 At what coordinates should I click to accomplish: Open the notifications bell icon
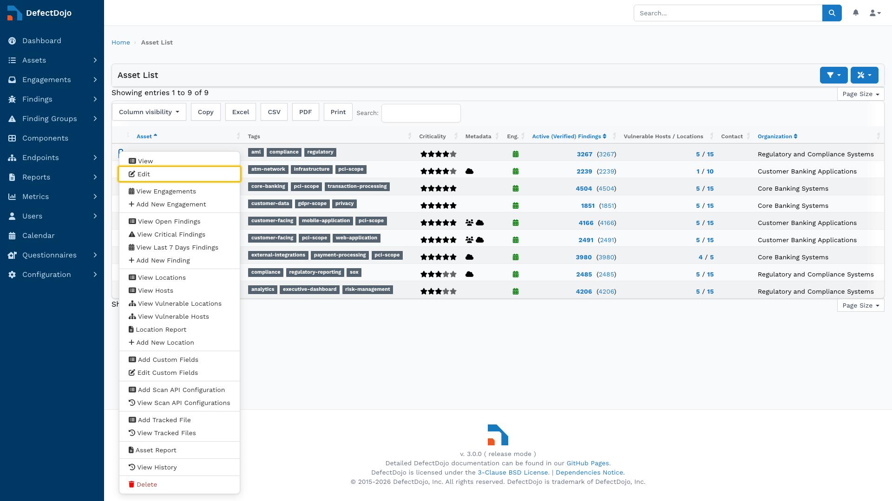(x=856, y=13)
